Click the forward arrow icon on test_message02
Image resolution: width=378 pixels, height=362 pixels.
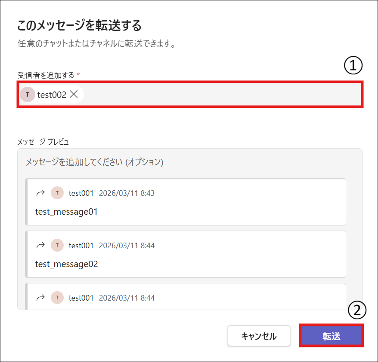[40, 246]
